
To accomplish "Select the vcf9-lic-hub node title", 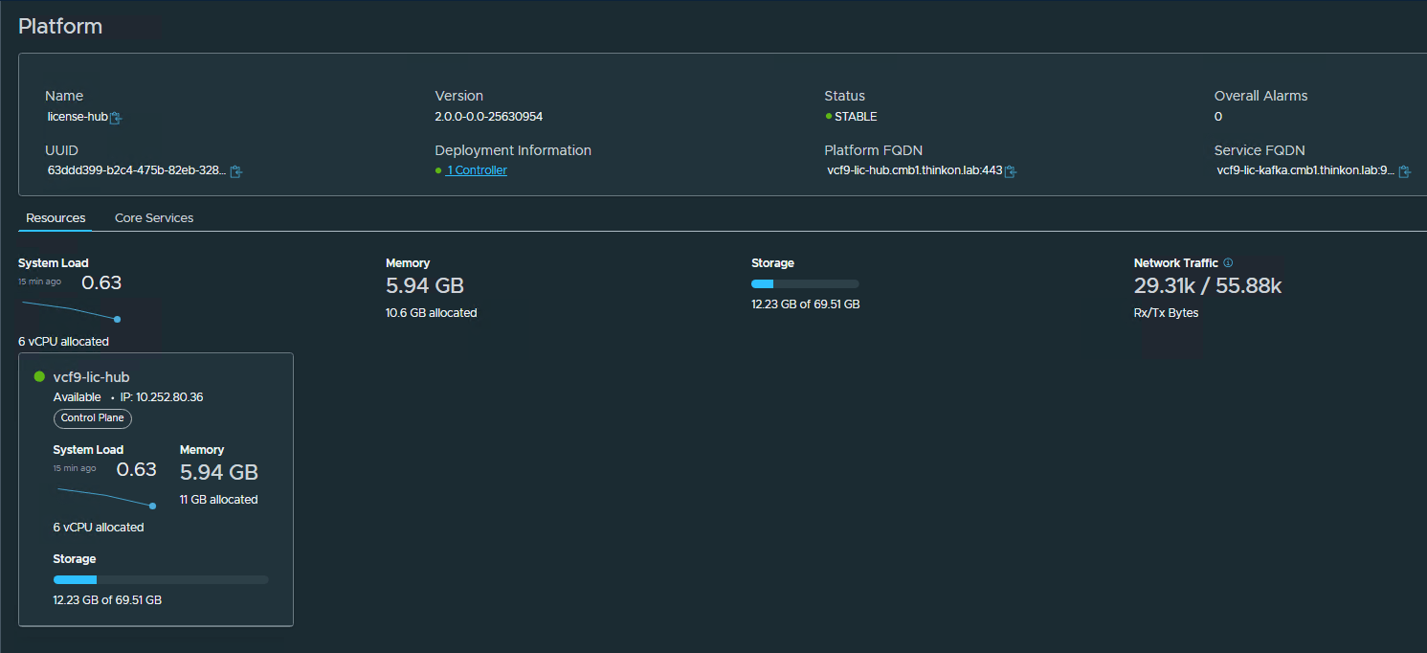I will 91,377.
